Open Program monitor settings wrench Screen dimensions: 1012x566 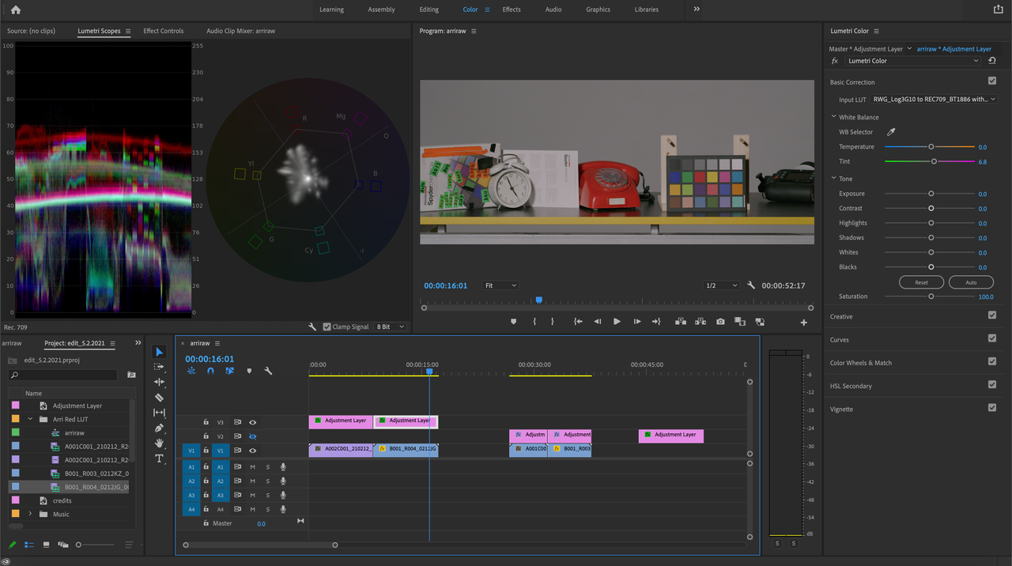tap(751, 285)
